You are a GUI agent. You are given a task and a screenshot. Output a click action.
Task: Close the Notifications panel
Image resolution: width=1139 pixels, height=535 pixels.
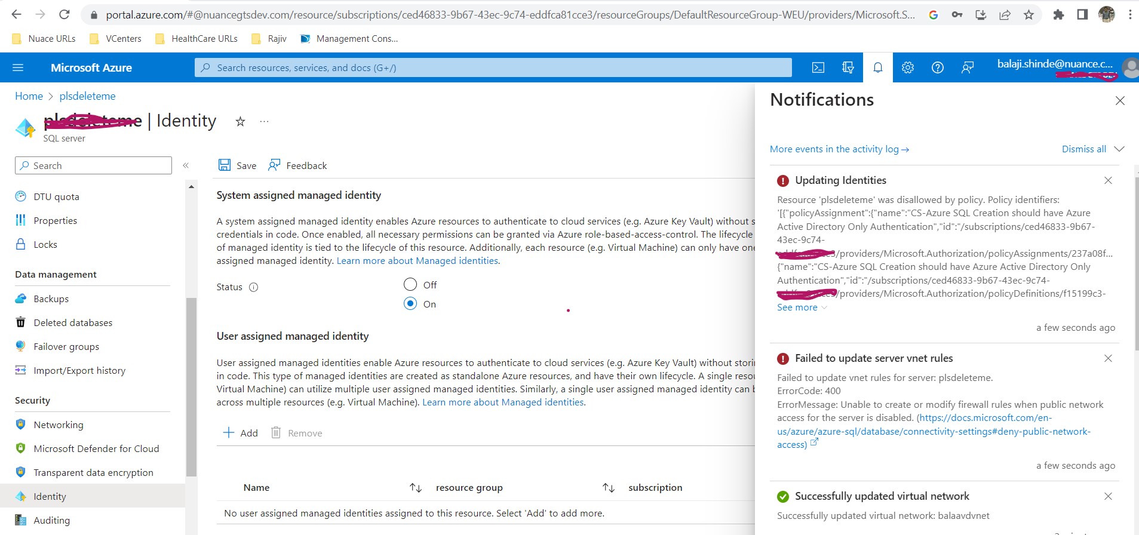(x=1120, y=101)
